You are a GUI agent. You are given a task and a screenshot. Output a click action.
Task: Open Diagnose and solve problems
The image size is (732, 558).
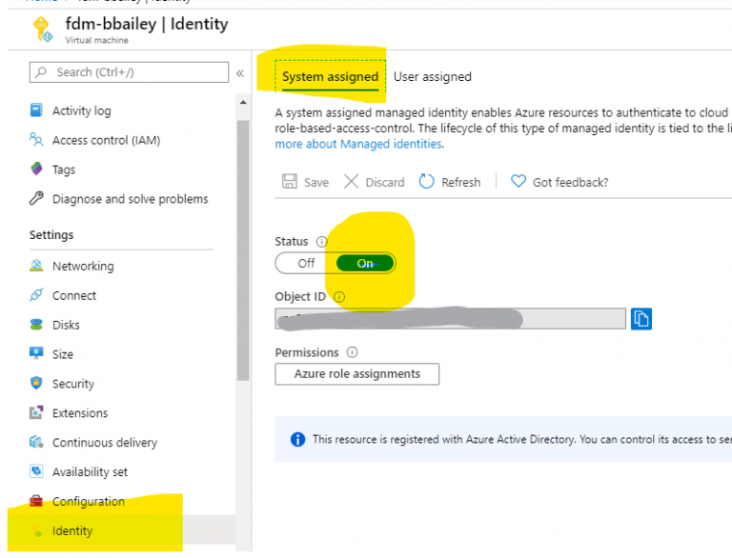tap(130, 199)
